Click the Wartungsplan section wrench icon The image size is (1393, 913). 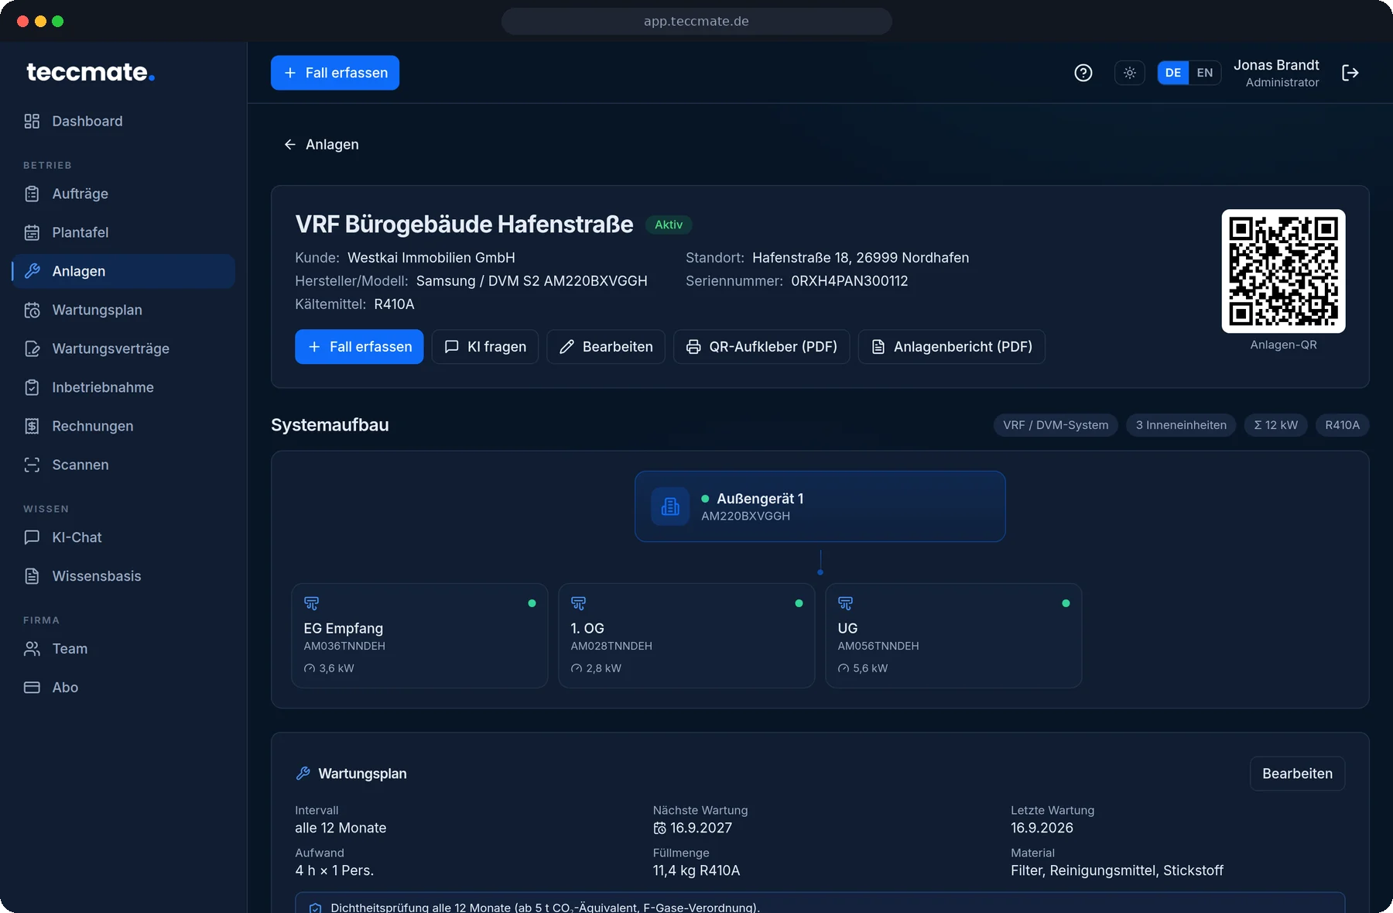tap(303, 774)
